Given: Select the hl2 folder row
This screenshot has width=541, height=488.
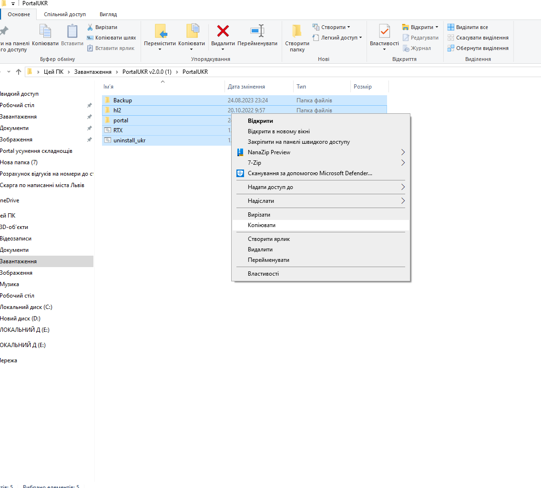Looking at the screenshot, I should point(244,110).
